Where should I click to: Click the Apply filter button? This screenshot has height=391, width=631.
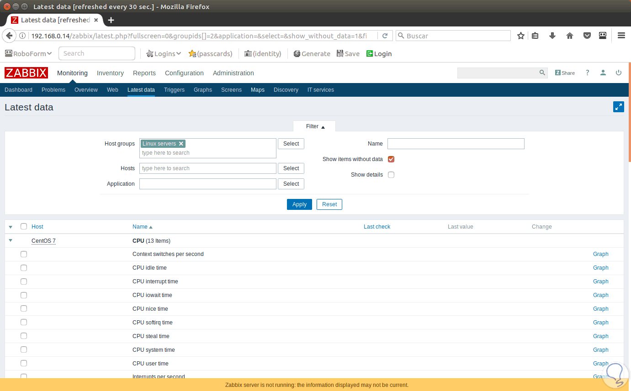[x=299, y=204]
